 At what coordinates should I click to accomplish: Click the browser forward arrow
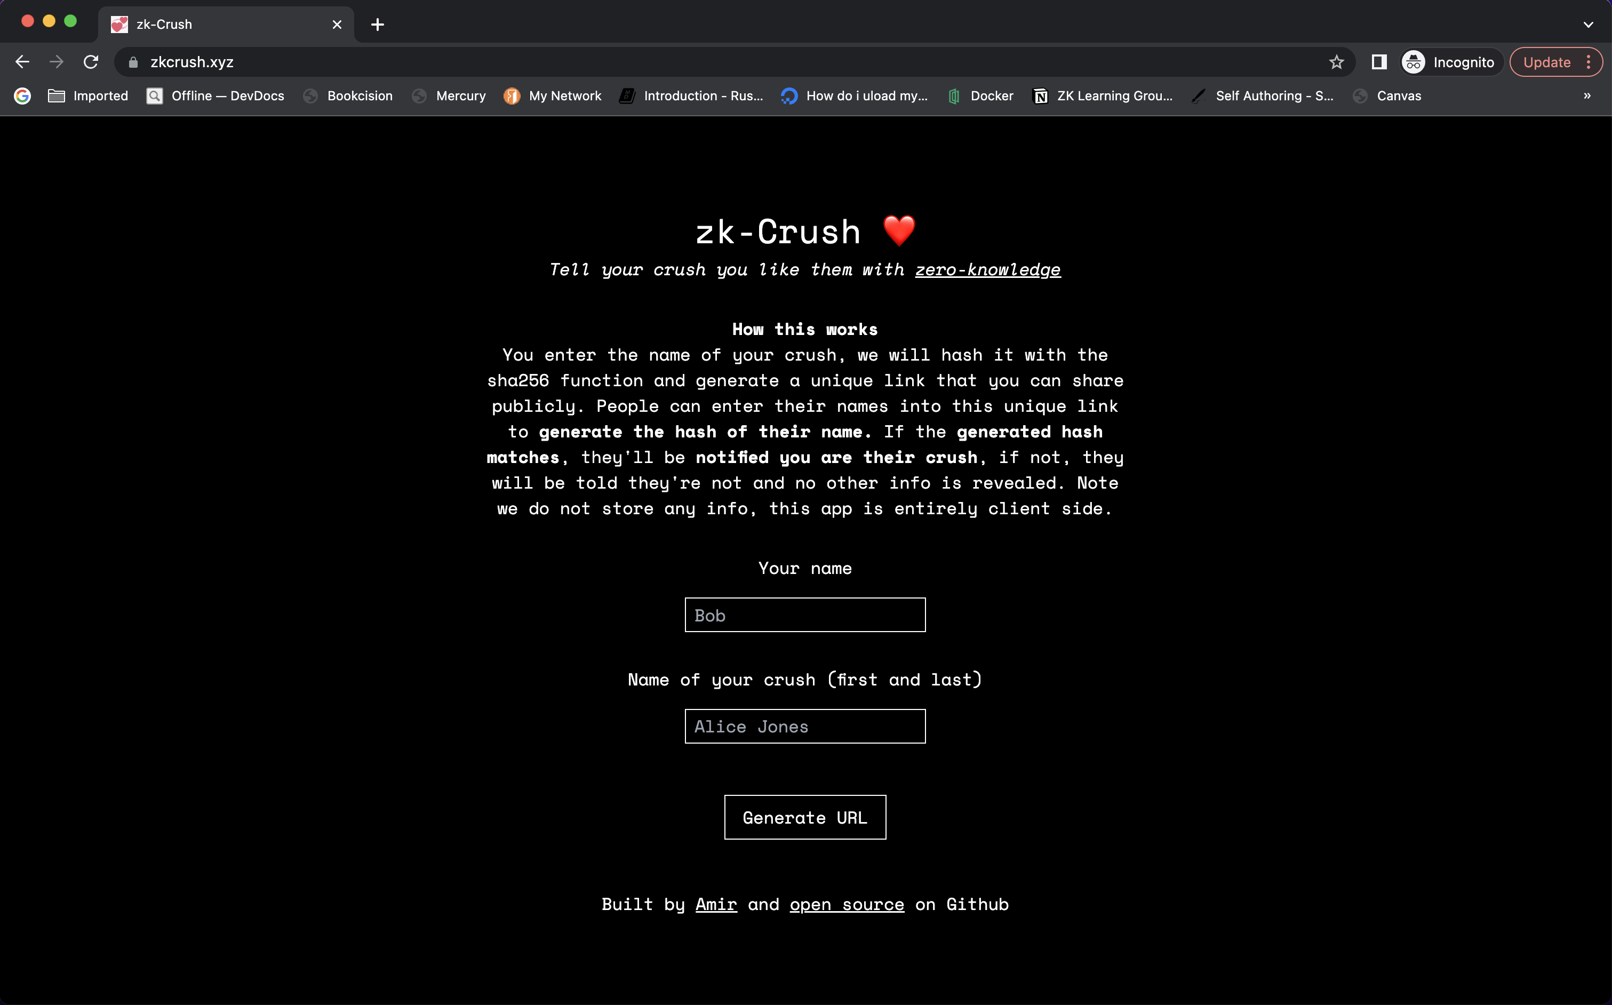click(57, 62)
